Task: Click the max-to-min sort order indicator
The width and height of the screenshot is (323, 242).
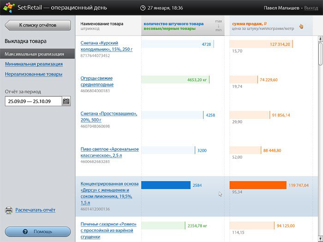Action: coord(218,26)
